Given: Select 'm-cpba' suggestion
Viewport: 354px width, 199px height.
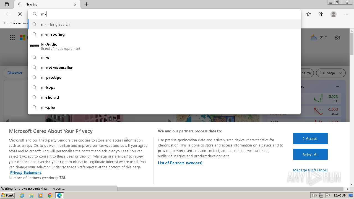Looking at the screenshot, I should point(164,107).
